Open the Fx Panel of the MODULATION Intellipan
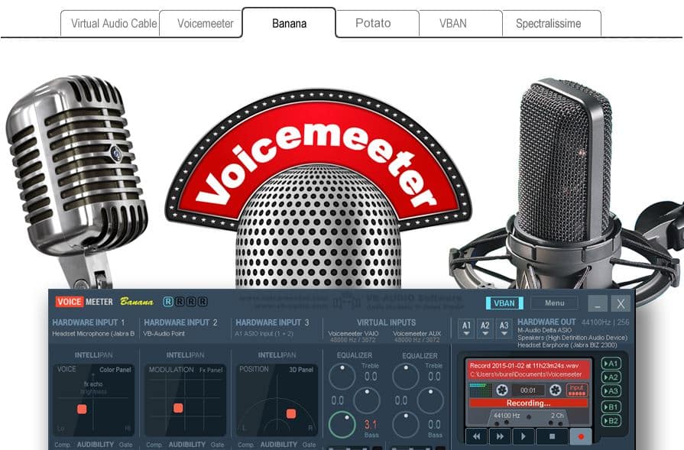The width and height of the screenshot is (684, 450). (211, 370)
